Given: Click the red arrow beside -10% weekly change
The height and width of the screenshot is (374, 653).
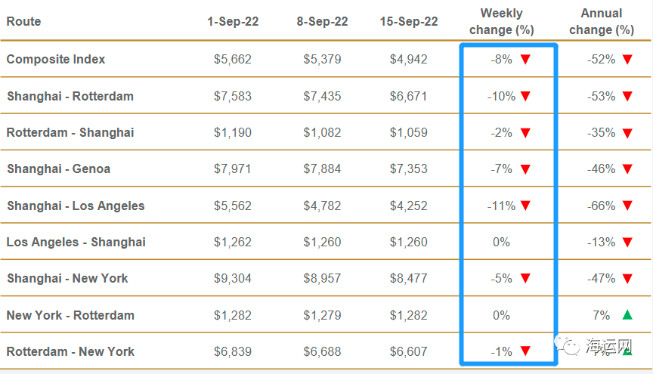Looking at the screenshot, I should click(x=526, y=97).
